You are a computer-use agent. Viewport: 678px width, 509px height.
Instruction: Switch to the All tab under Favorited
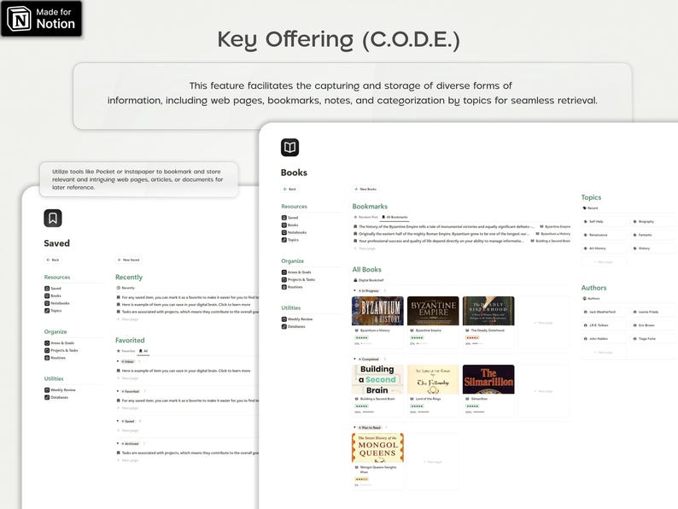click(143, 351)
